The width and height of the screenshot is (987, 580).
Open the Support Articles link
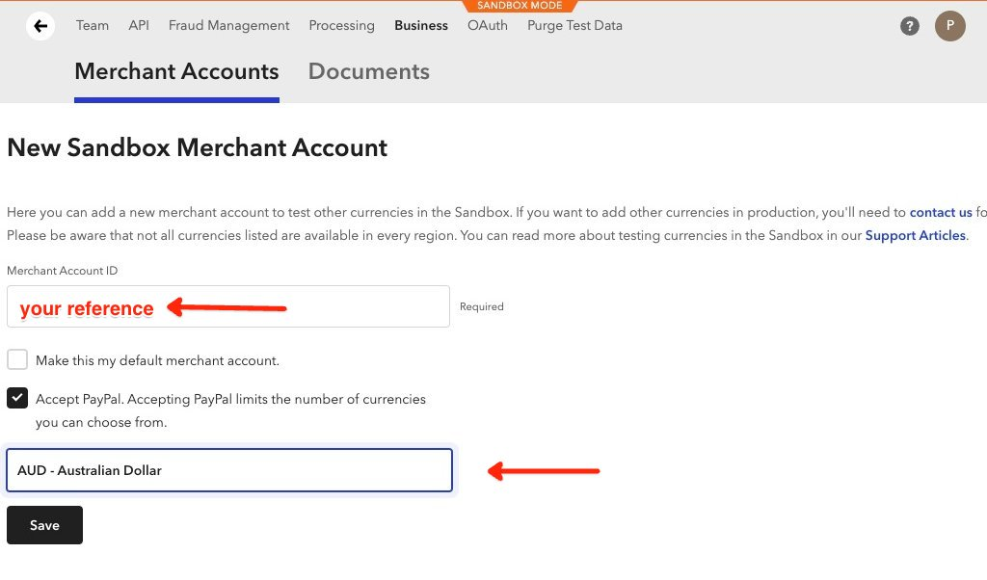916,236
